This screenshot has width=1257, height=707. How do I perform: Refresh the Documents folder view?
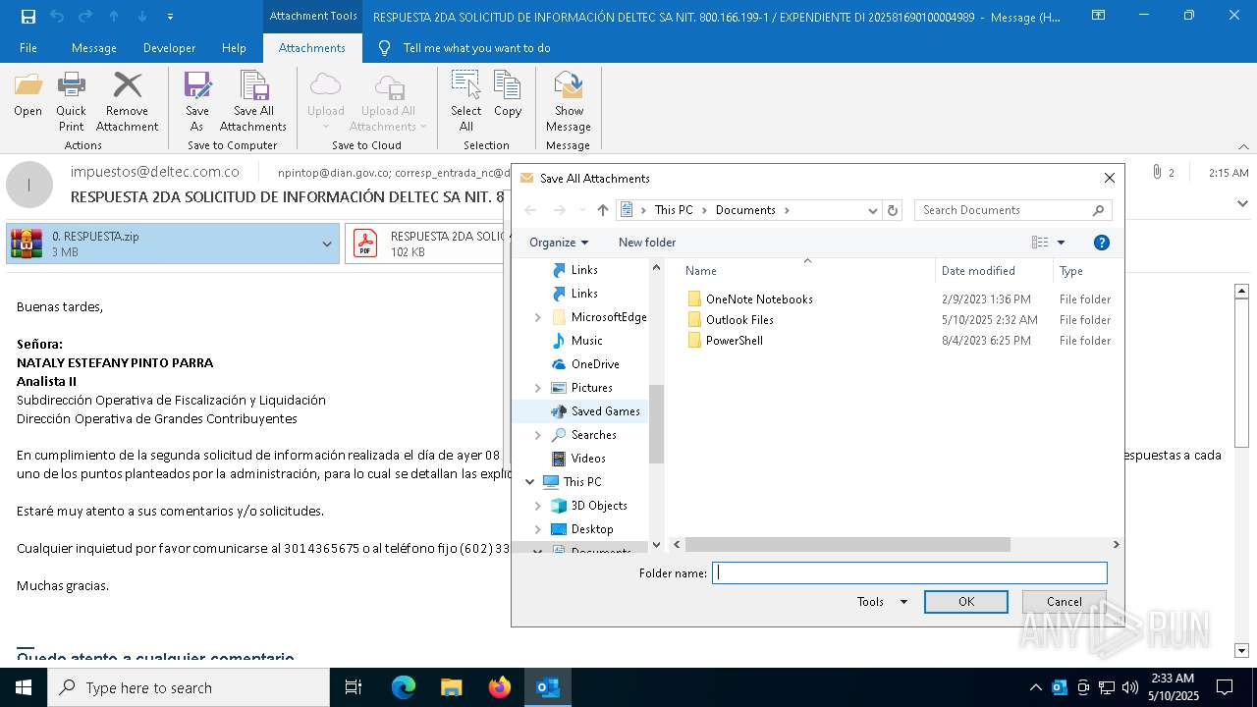tap(893, 210)
